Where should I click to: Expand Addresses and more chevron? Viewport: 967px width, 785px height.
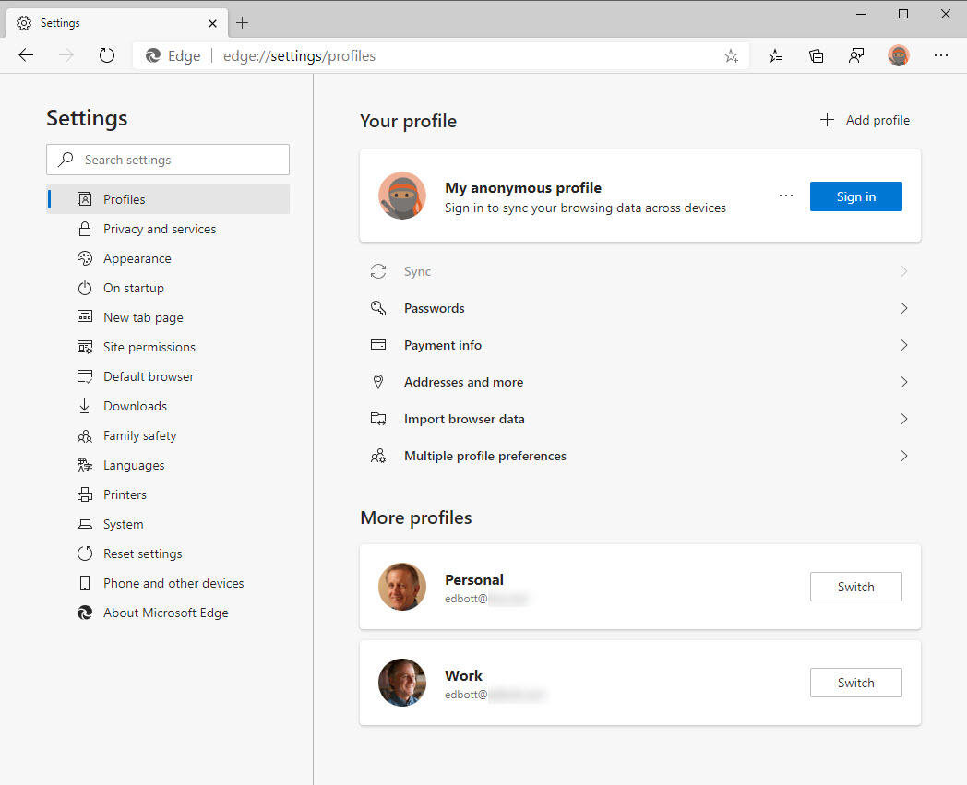click(904, 382)
